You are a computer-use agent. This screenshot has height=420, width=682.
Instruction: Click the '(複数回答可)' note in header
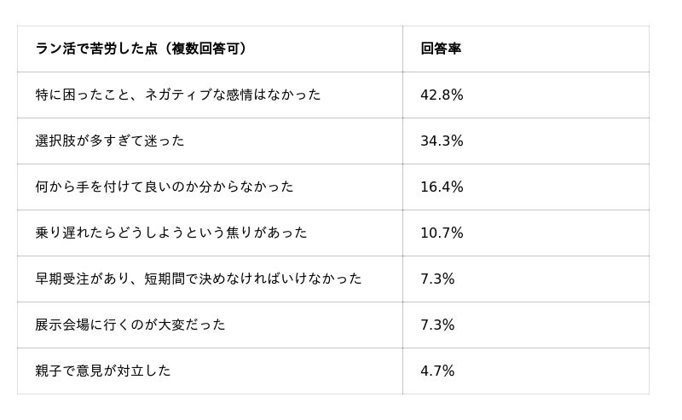[x=207, y=49]
